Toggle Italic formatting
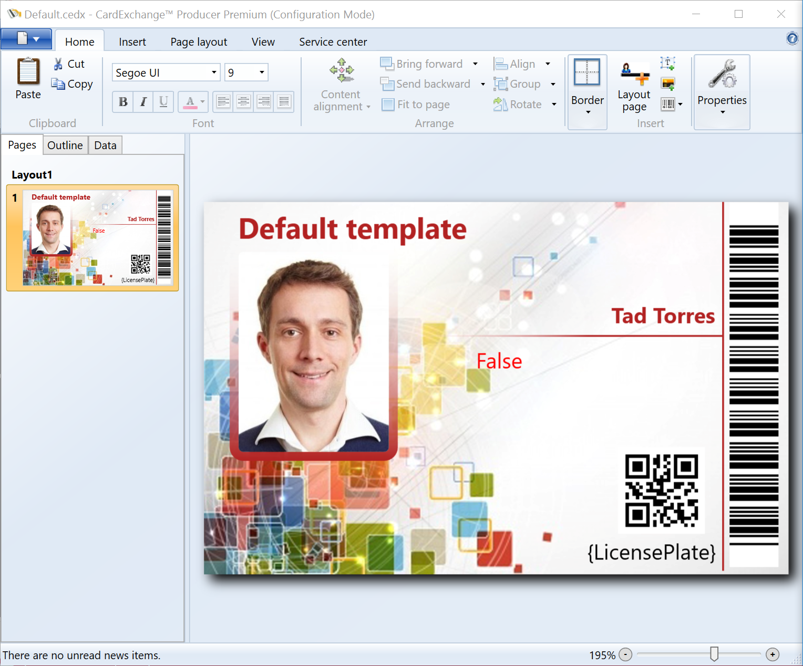This screenshot has width=803, height=666. click(143, 102)
